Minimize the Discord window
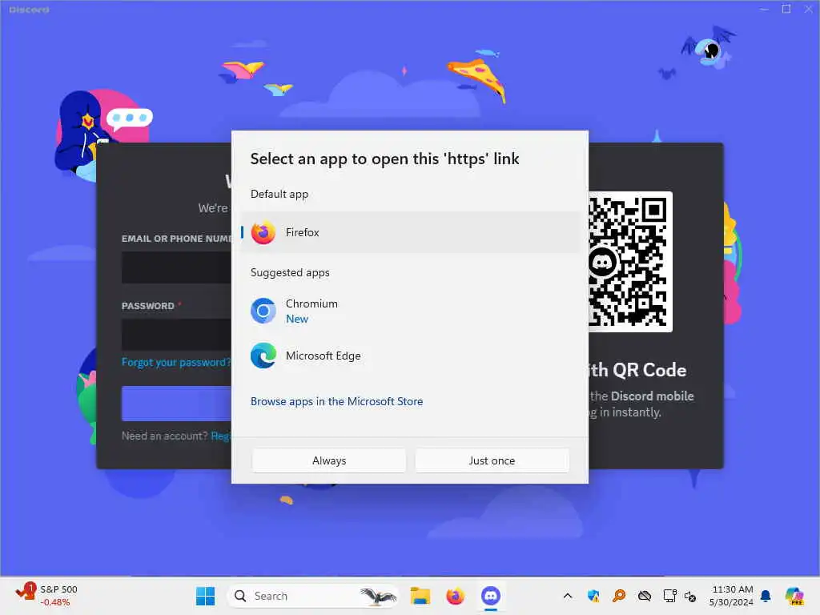This screenshot has height=615, width=820. pos(765,9)
